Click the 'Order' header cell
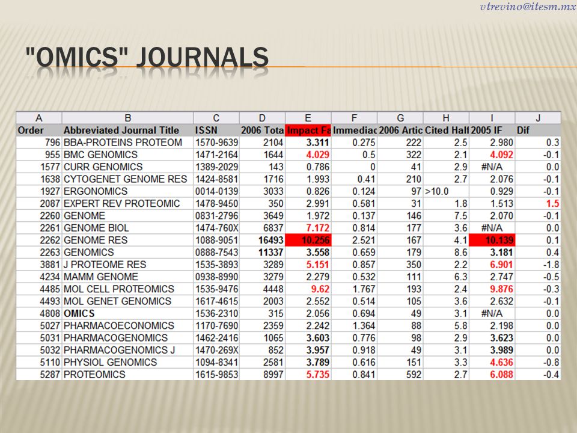577x433 pixels. [39, 131]
